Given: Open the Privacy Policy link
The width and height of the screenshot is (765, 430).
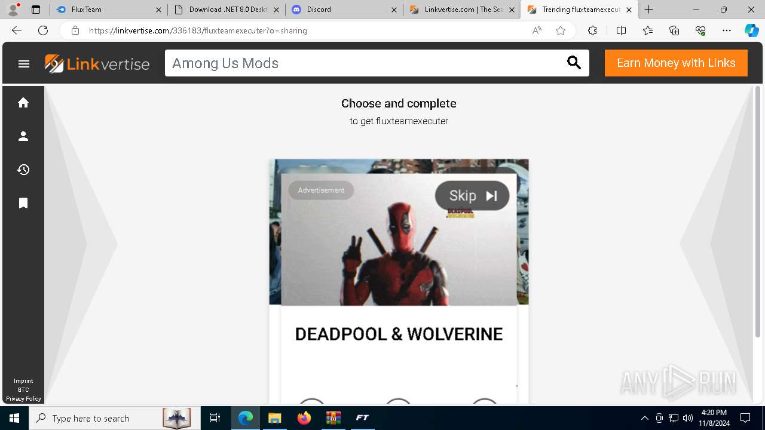Looking at the screenshot, I should (x=23, y=399).
